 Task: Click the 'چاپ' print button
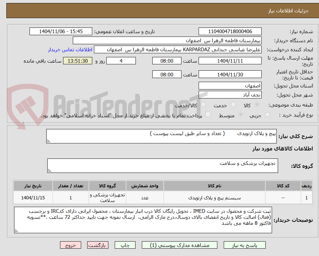125,245
